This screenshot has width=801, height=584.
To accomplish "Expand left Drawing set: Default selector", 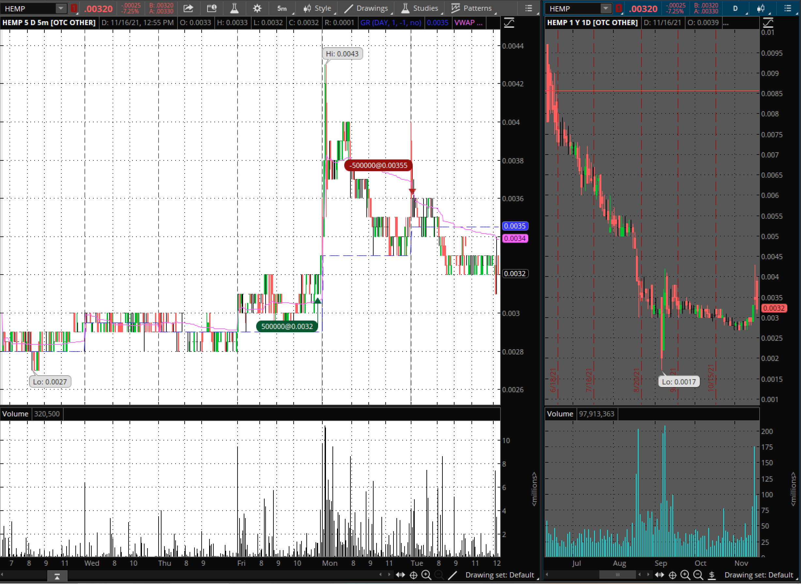I will [499, 575].
